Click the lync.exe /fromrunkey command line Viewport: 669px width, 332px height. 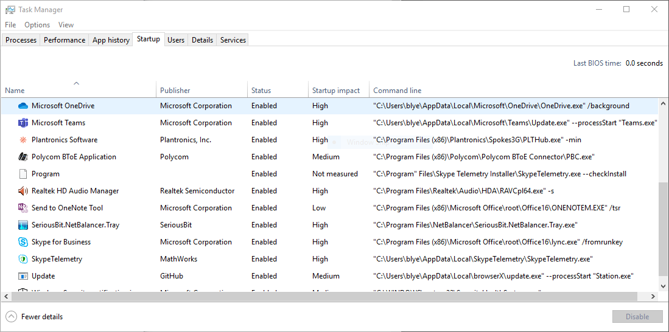tap(498, 242)
